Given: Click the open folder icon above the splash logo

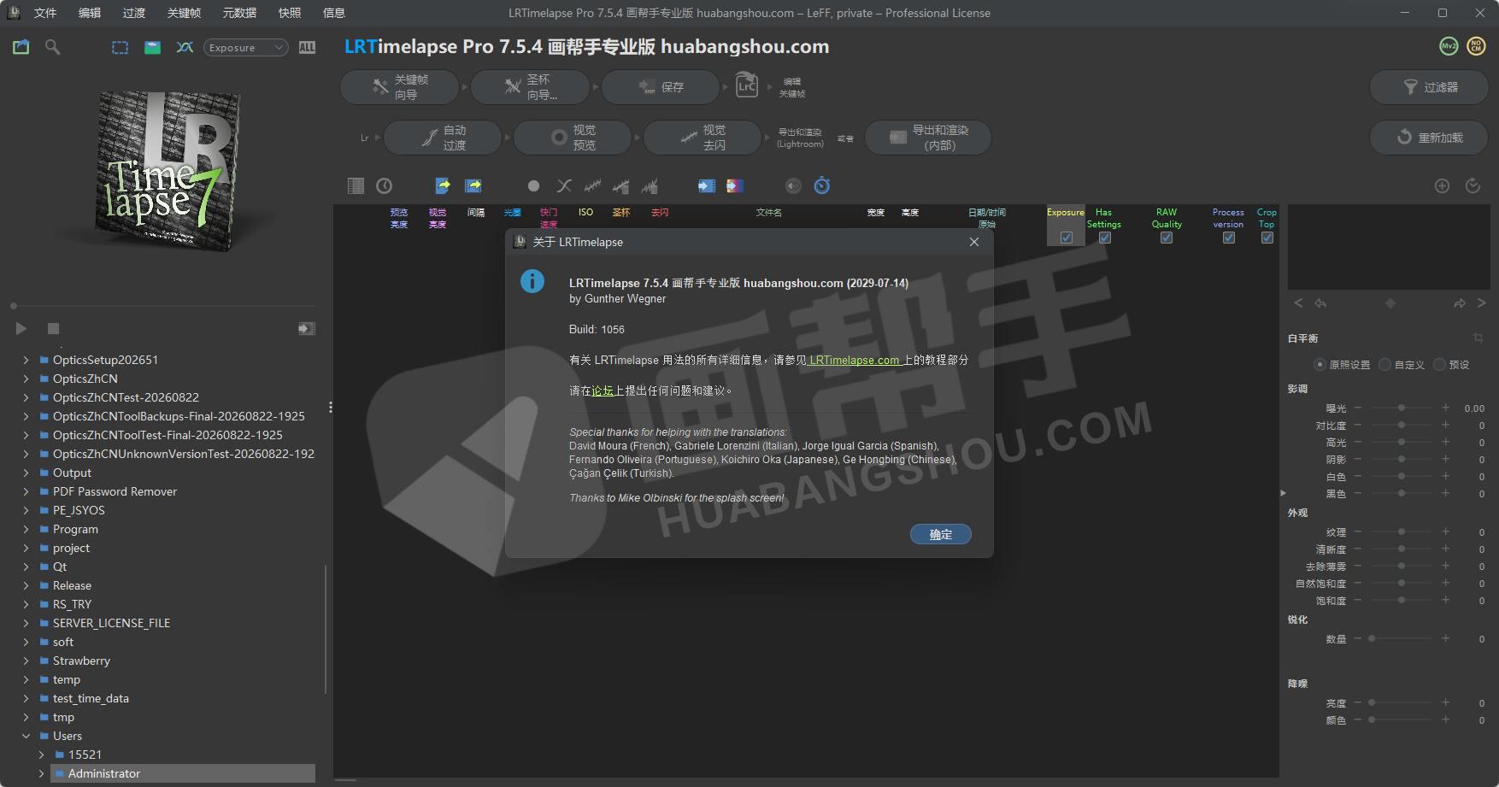Looking at the screenshot, I should [x=21, y=47].
